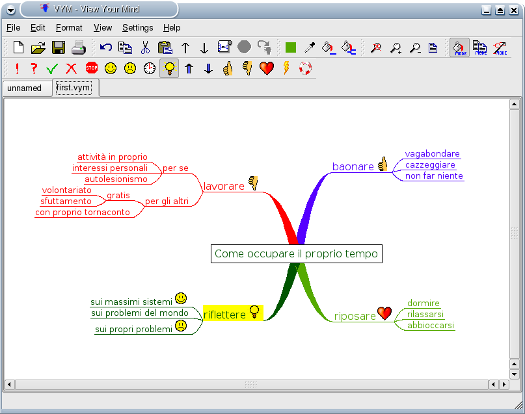Open the window menu in the title bar

(x=10, y=9)
